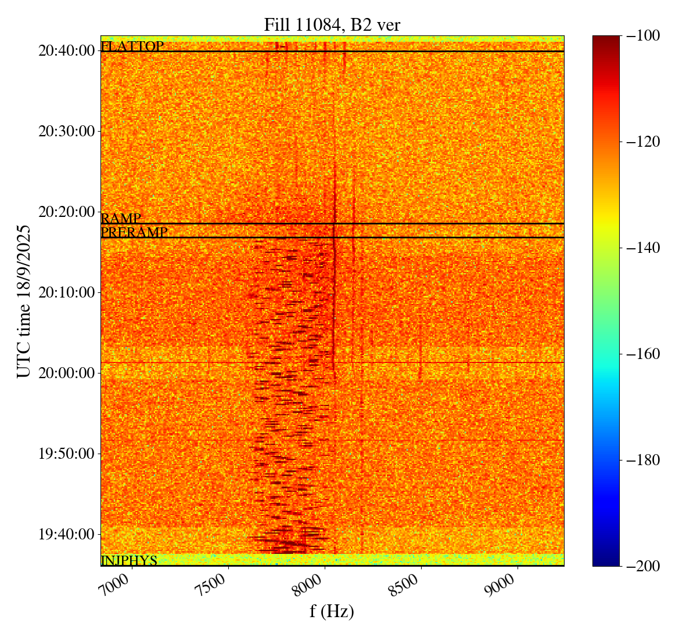
Task: Select the 20:30:00 time tick label
Action: pyautogui.click(x=66, y=132)
